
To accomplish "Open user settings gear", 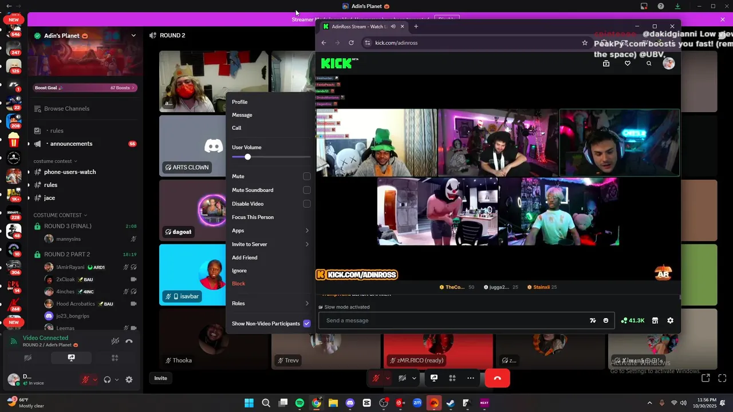I will (x=129, y=379).
